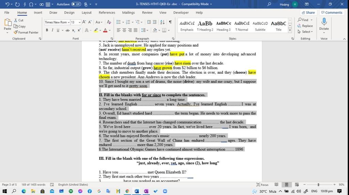Viewport: 349px width, 195px height.
Task: Open Ribbon Display Options icon
Action: [307, 4]
